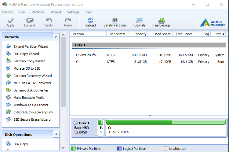Sort by Used Space column header
Viewport: 229px width, 152px height.
160,34
